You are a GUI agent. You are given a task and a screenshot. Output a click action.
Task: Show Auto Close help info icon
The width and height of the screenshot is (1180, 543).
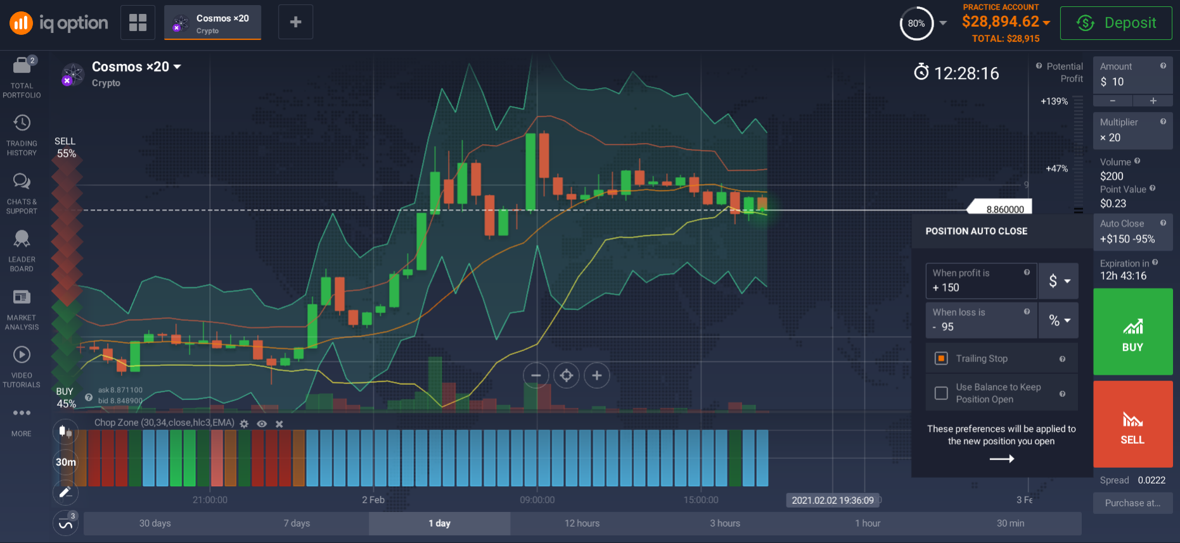click(1163, 223)
